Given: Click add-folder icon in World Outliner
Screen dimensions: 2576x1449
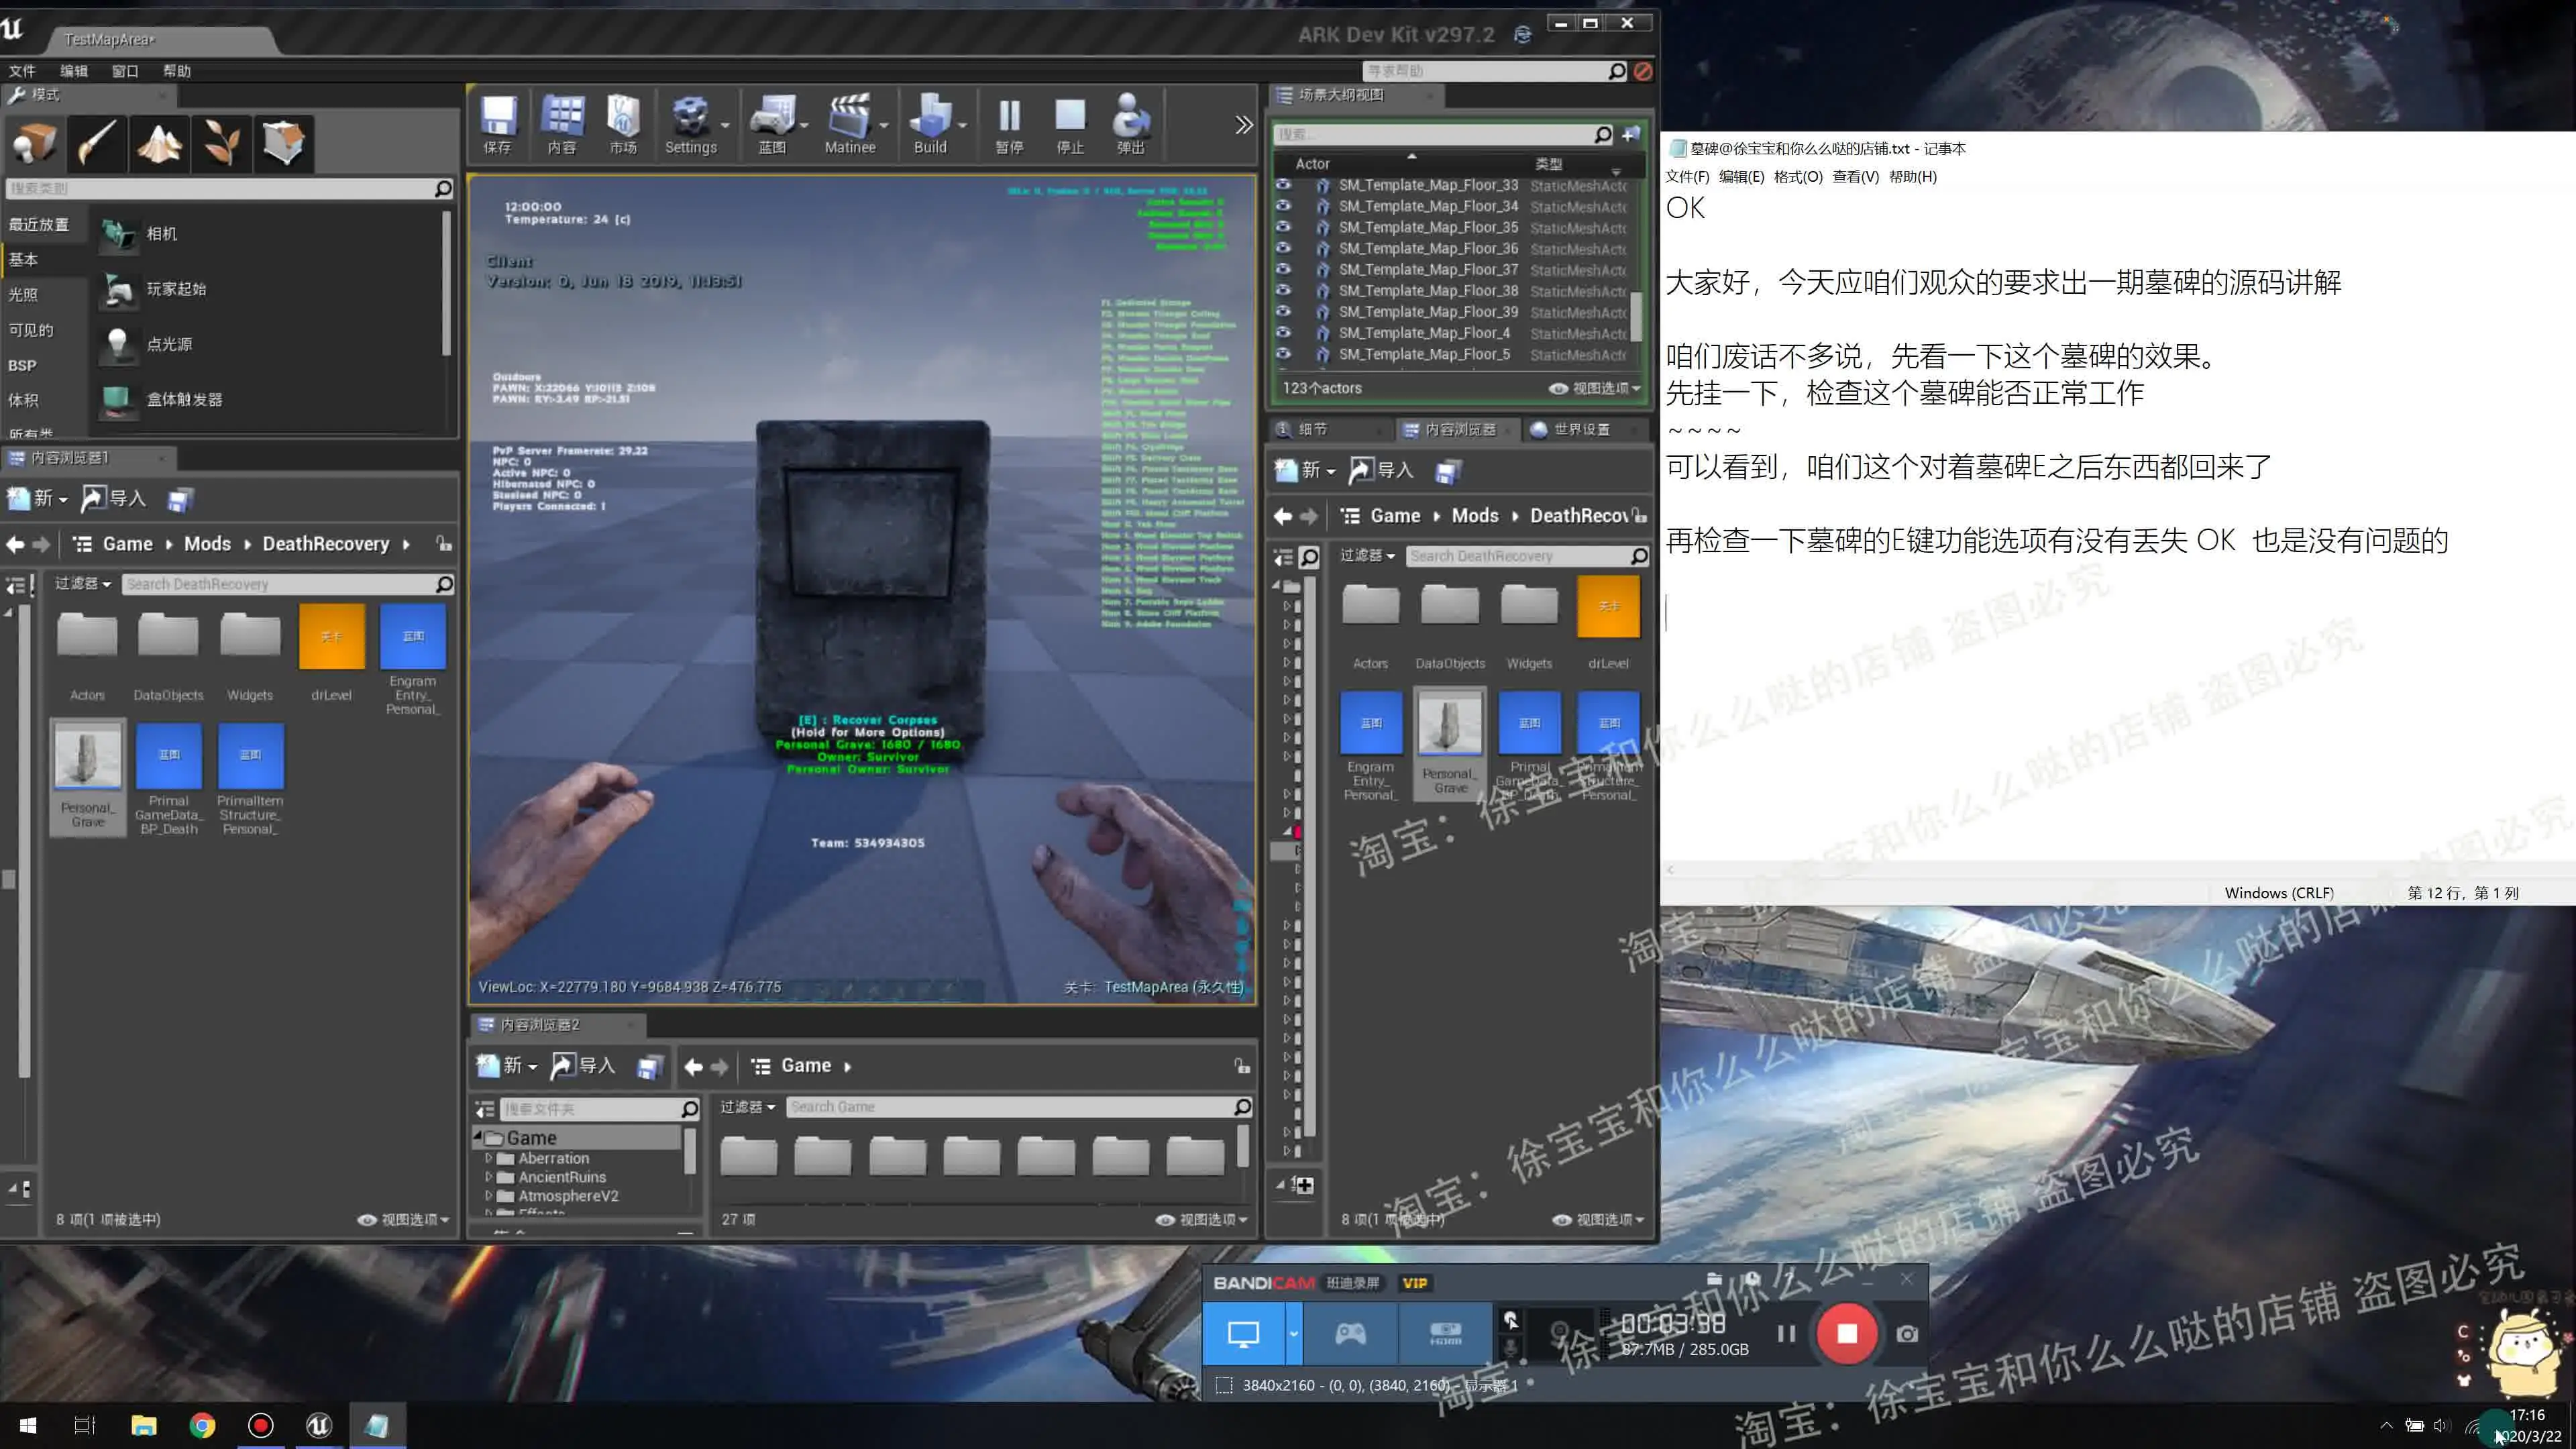Looking at the screenshot, I should tap(1631, 134).
